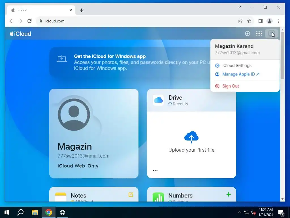Show hidden system tray icons

240,212
